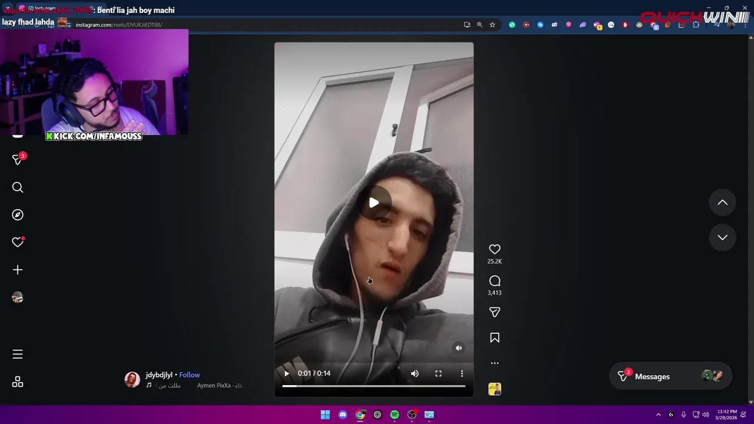The height and width of the screenshot is (424, 754).
Task: Mute the video from the control bar volume icon
Action: (415, 373)
